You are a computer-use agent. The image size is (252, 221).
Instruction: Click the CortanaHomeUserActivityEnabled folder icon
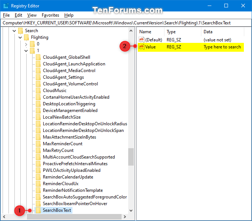click(x=38, y=97)
